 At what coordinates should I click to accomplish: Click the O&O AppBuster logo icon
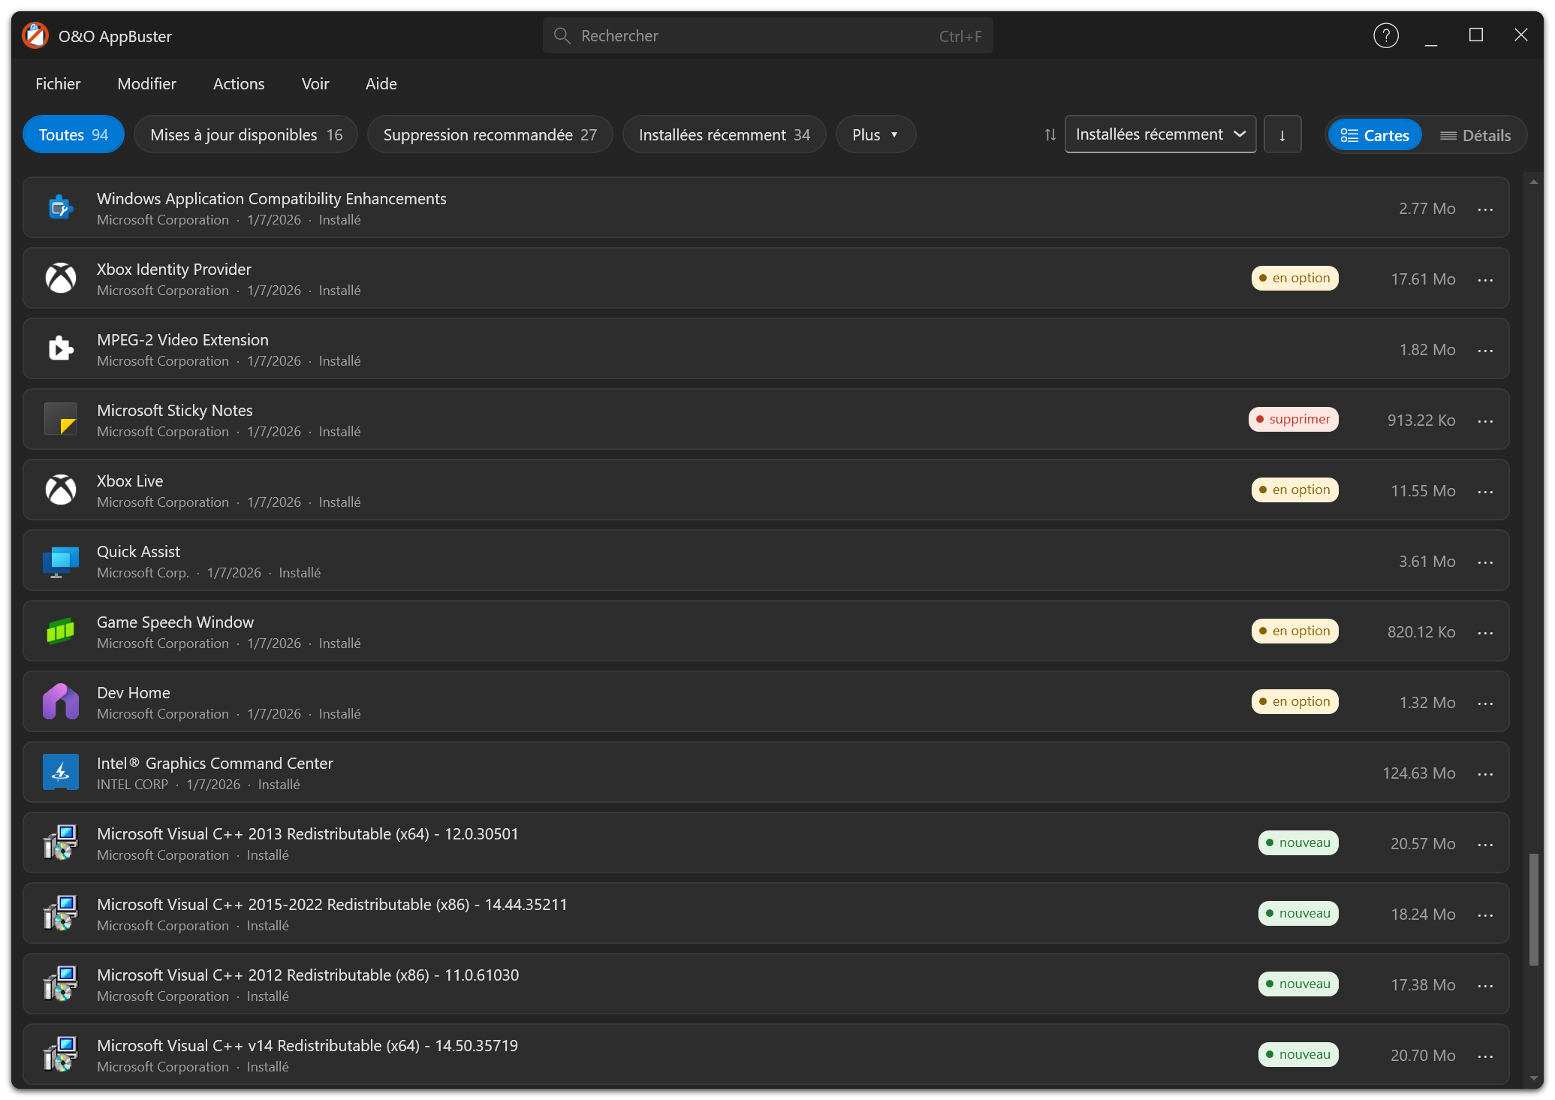pos(35,35)
